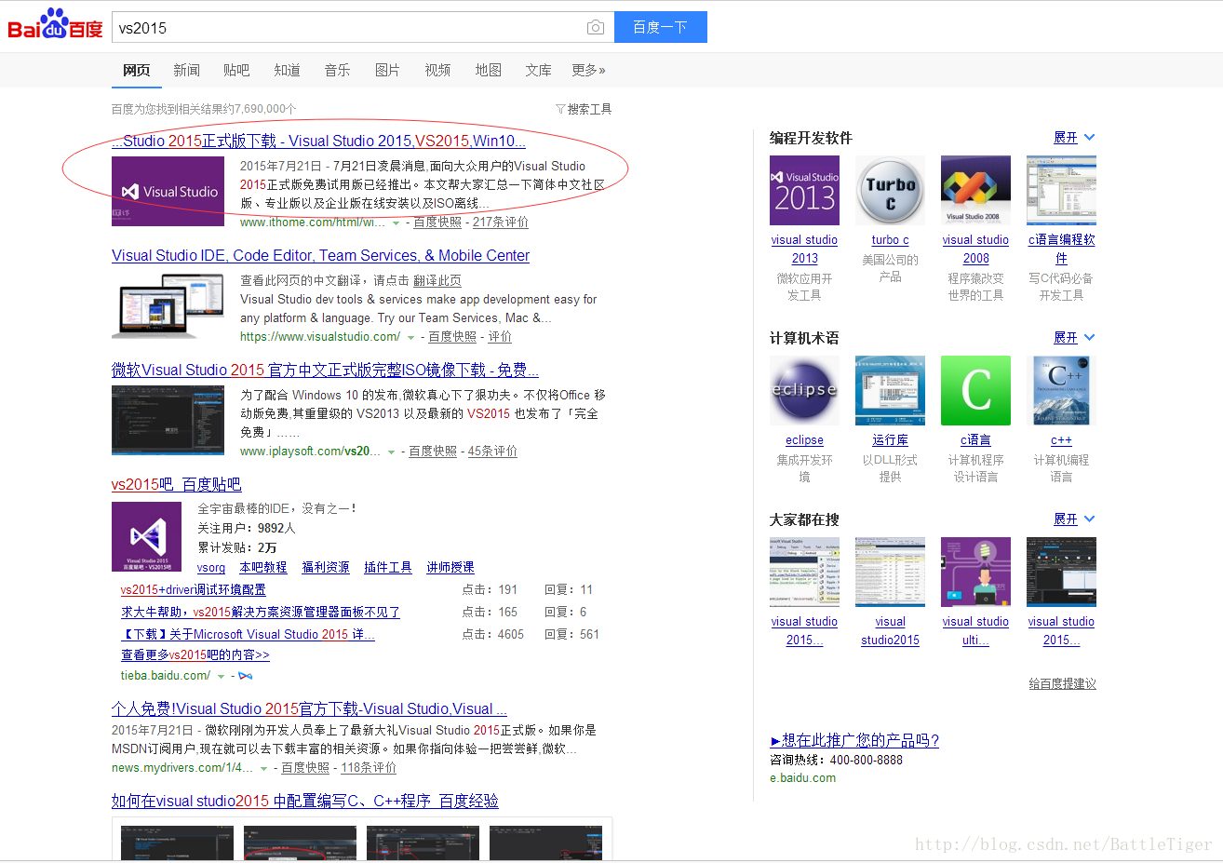This screenshot has height=863, width=1223.
Task: Open the 更多» tab menu
Action: pos(588,70)
